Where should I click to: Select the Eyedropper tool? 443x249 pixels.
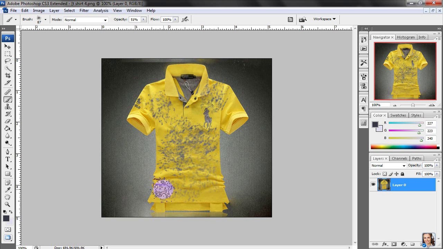tap(8, 190)
